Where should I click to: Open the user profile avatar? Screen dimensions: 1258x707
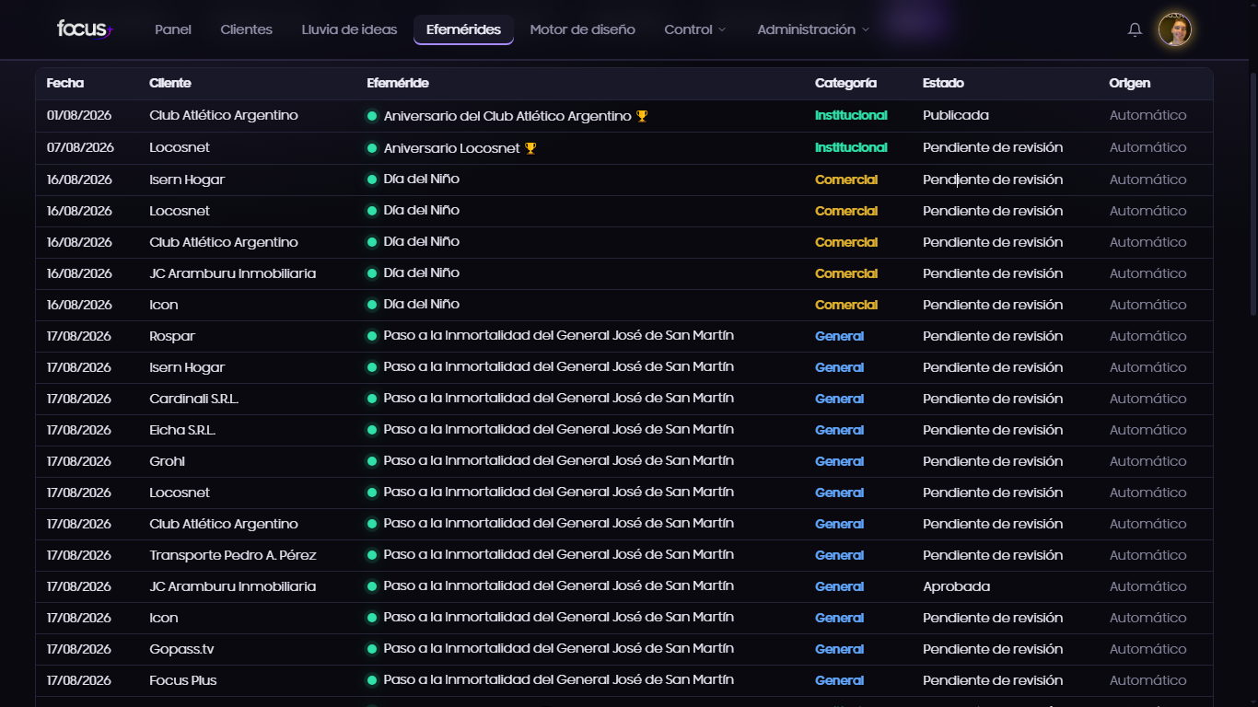1175,29
